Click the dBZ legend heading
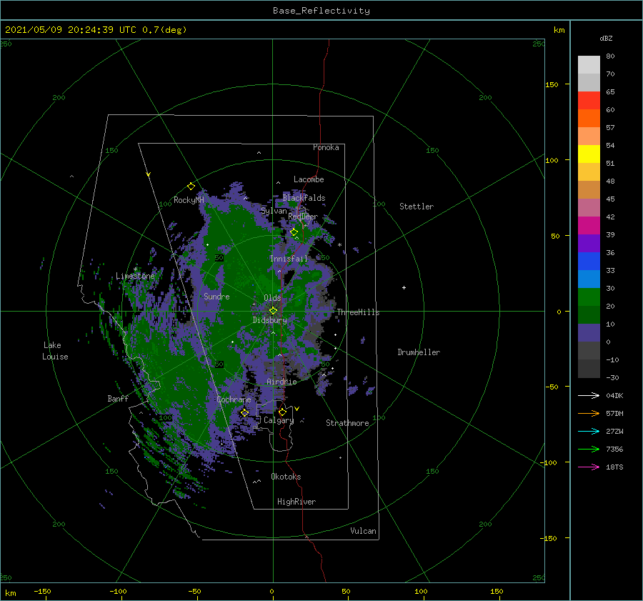The image size is (643, 601). (x=606, y=38)
